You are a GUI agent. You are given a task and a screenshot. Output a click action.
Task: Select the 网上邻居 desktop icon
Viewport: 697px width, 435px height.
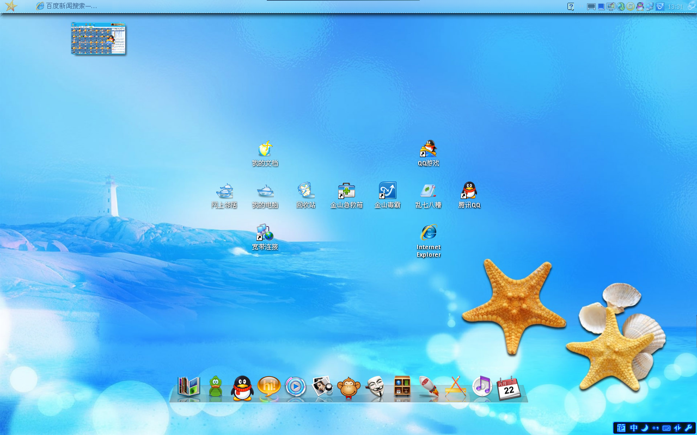coord(224,196)
